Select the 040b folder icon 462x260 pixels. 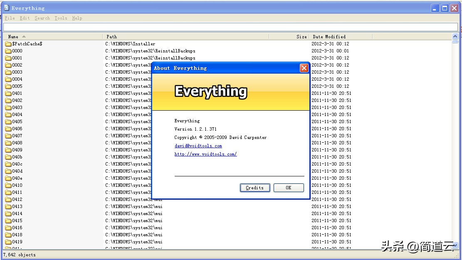point(8,157)
